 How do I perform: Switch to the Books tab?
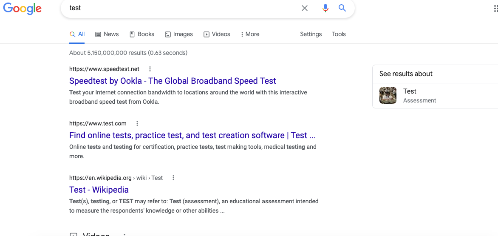(142, 34)
